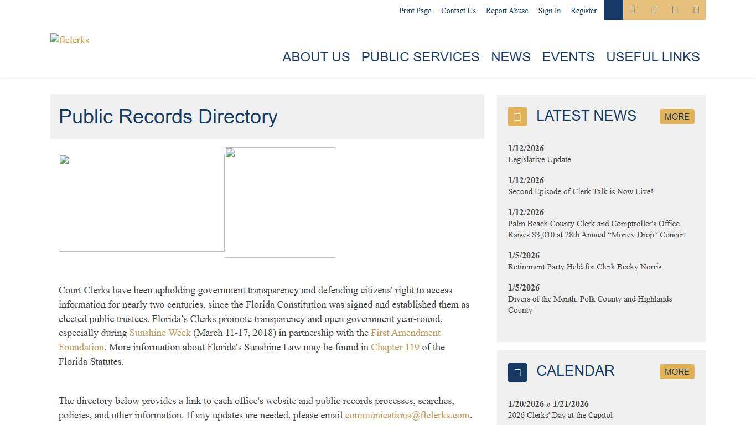Expand the PUBLIC SERVICES navigation dropdown
Viewport: 756px width, 425px height.
420,57
